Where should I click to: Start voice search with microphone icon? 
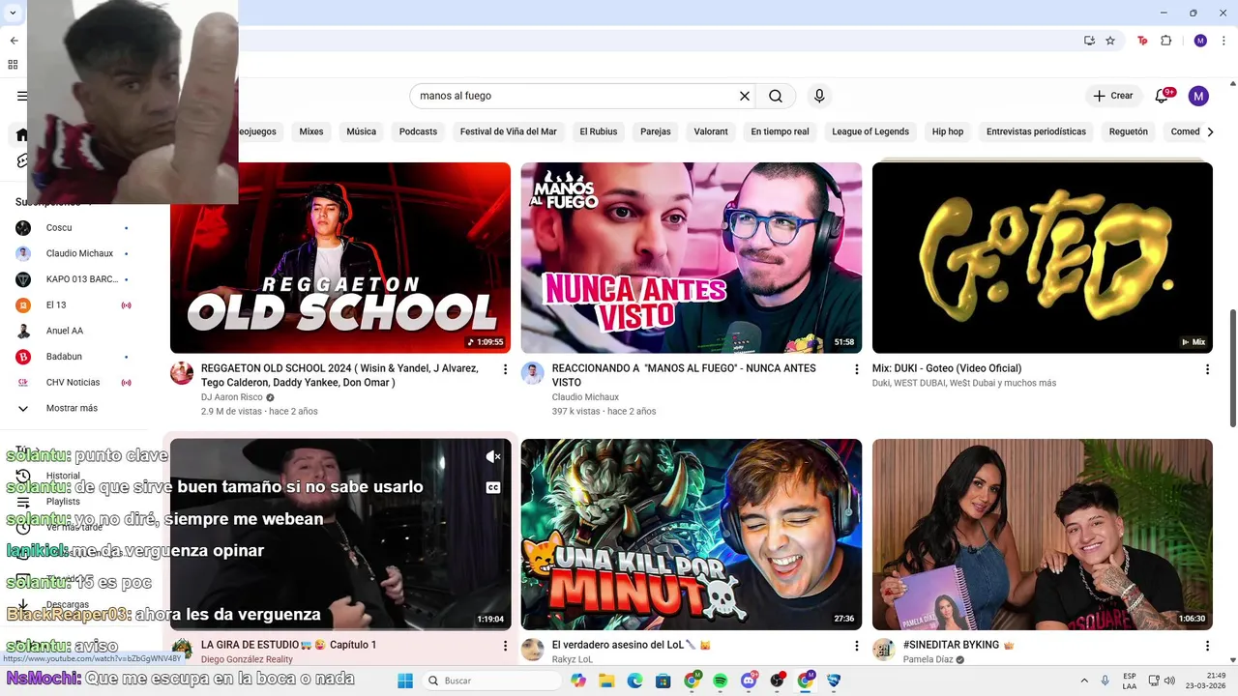click(819, 96)
